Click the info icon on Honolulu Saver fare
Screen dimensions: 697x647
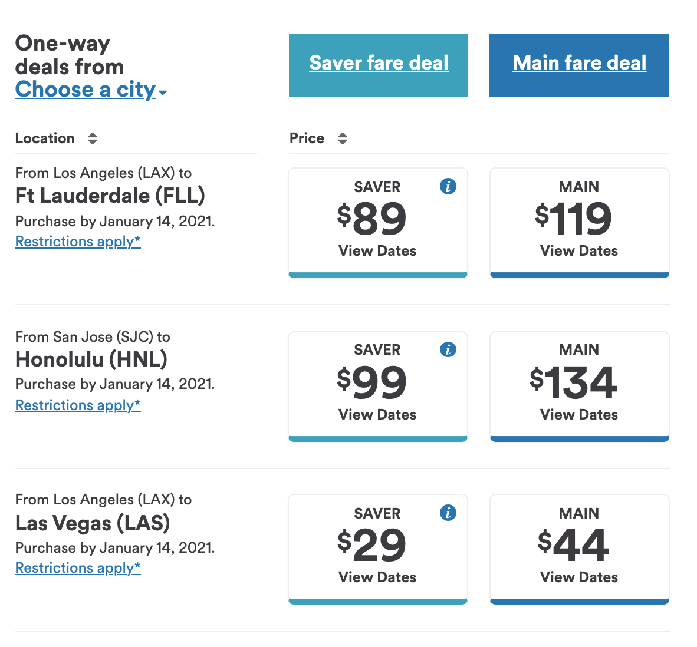point(448,349)
